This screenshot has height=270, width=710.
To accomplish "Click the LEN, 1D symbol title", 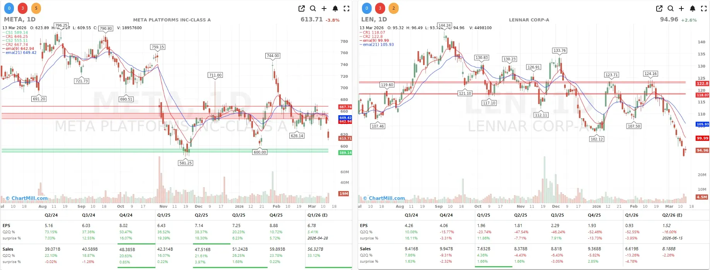I will 374,19.
